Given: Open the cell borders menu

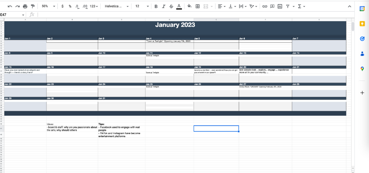Looking at the screenshot, I should 198,6.
